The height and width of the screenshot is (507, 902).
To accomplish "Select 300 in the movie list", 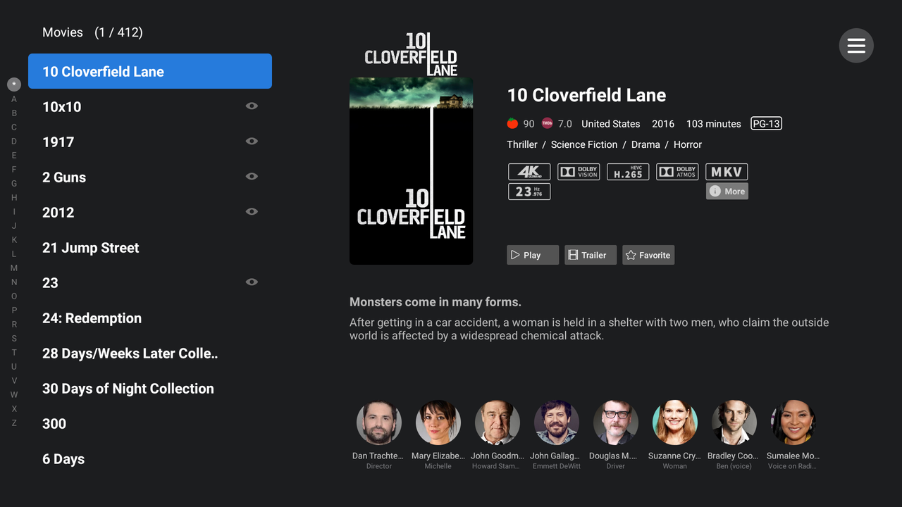I will 150,423.
